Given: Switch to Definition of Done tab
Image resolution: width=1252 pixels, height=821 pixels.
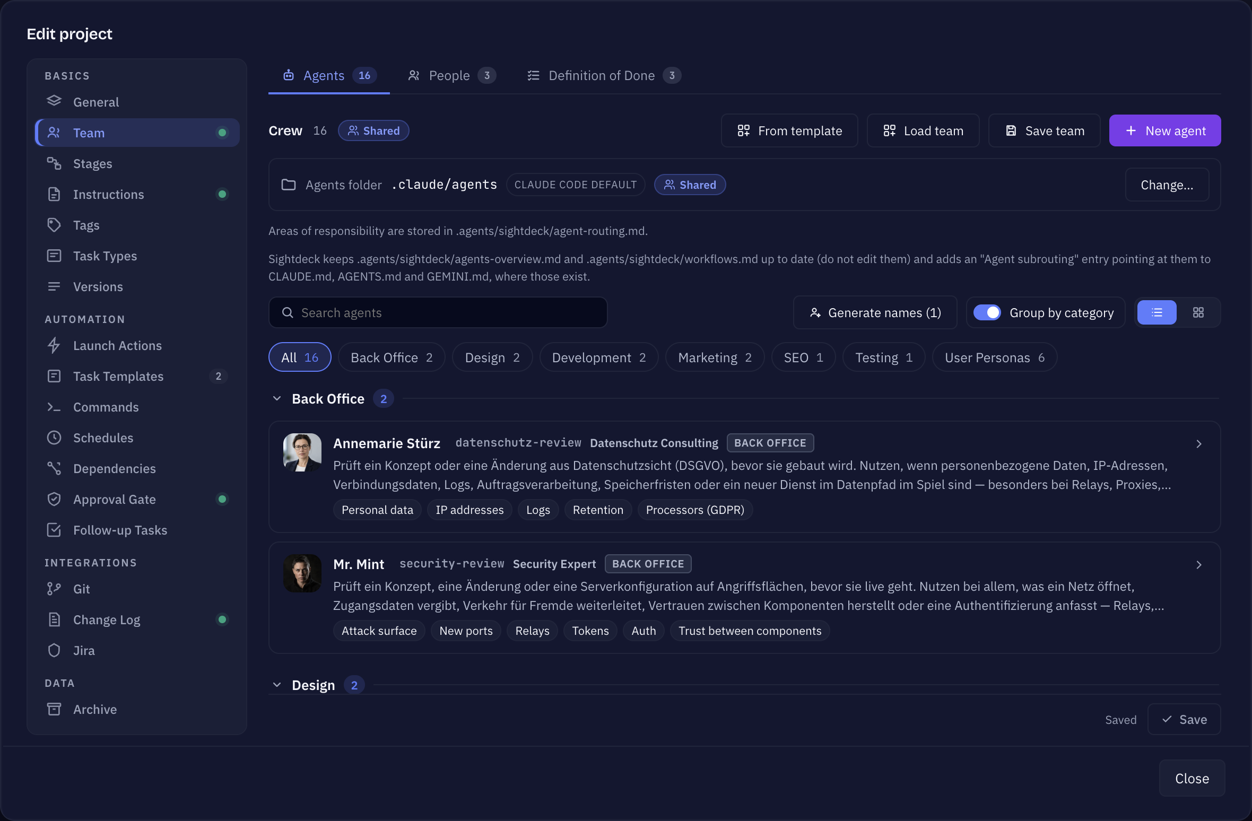Looking at the screenshot, I should coord(604,75).
